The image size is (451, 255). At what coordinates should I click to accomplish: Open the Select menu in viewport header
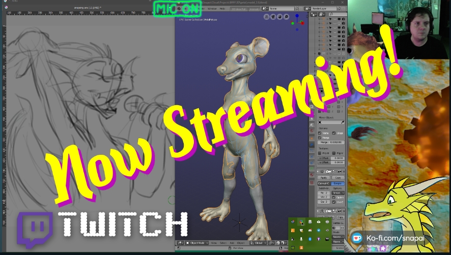(x=223, y=243)
